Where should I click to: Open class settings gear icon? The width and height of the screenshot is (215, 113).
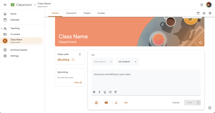[210, 13]
